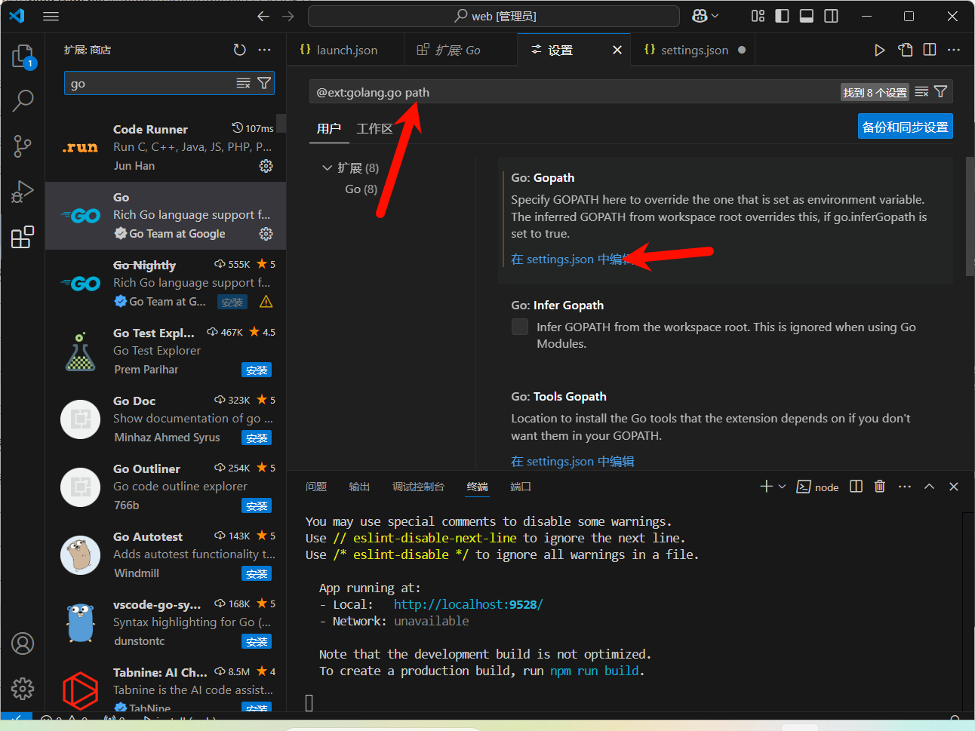Click title bar command center search
The image size is (975, 731).
coord(494,16)
